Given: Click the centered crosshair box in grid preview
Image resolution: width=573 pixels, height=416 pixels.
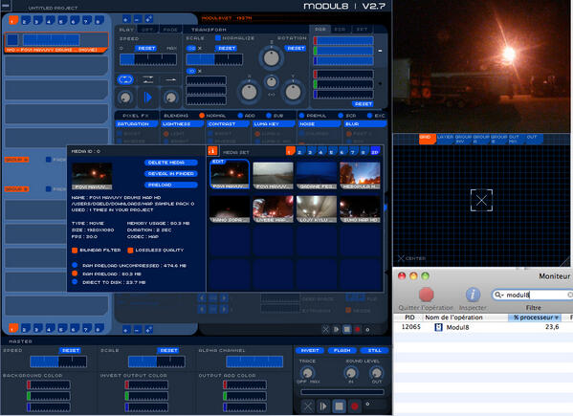Looking at the screenshot, I should [481, 200].
